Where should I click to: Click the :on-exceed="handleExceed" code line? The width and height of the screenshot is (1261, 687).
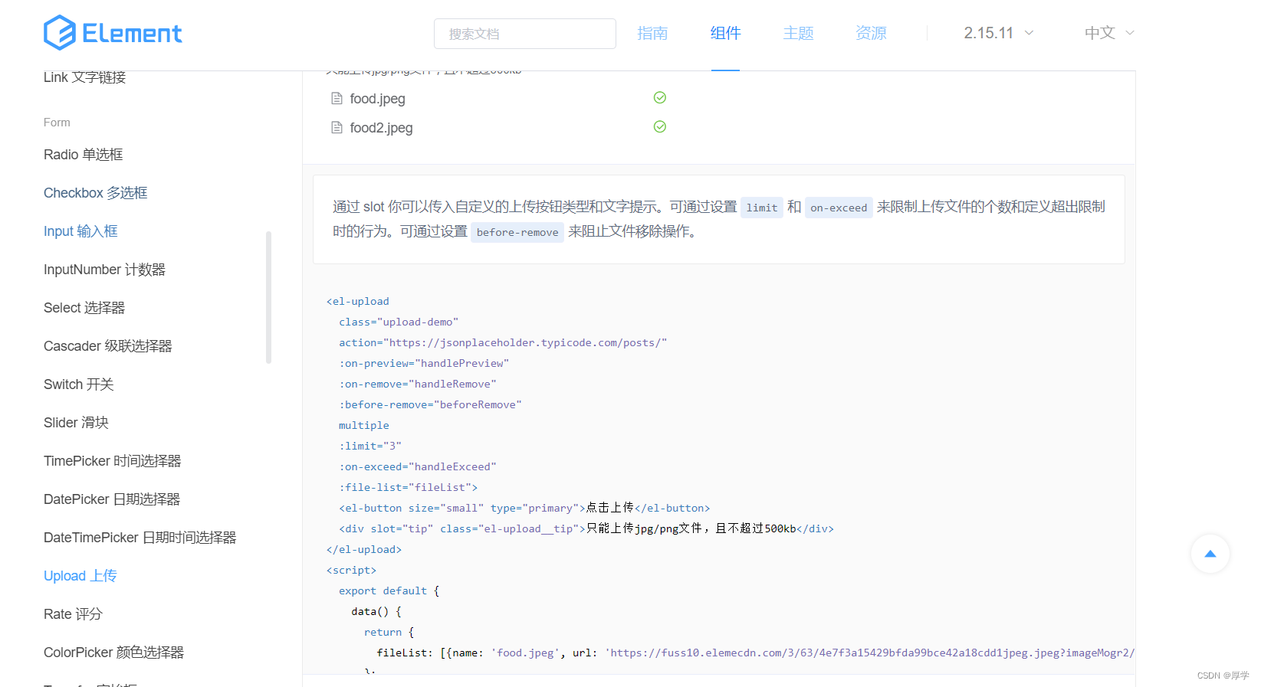[x=418, y=467]
